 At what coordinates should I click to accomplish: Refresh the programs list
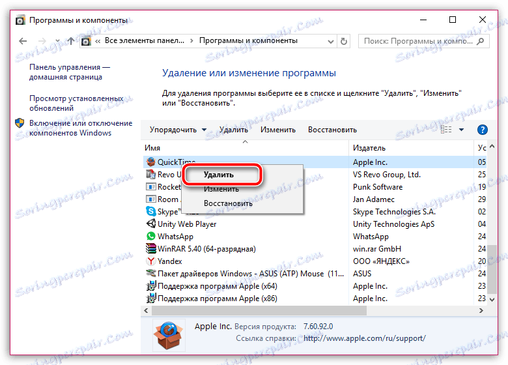pyautogui.click(x=344, y=41)
